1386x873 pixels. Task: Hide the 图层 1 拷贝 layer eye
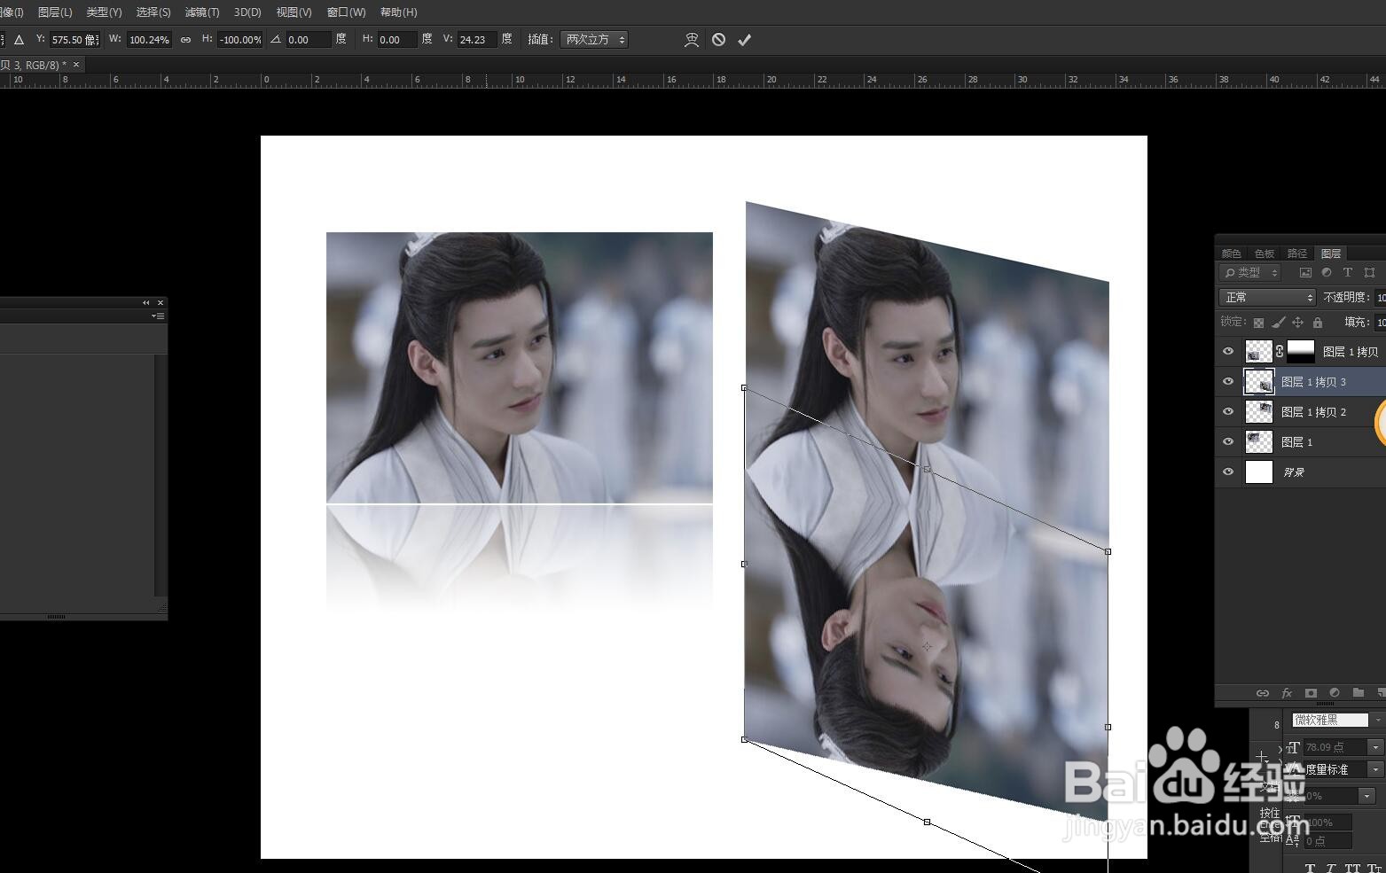point(1228,352)
